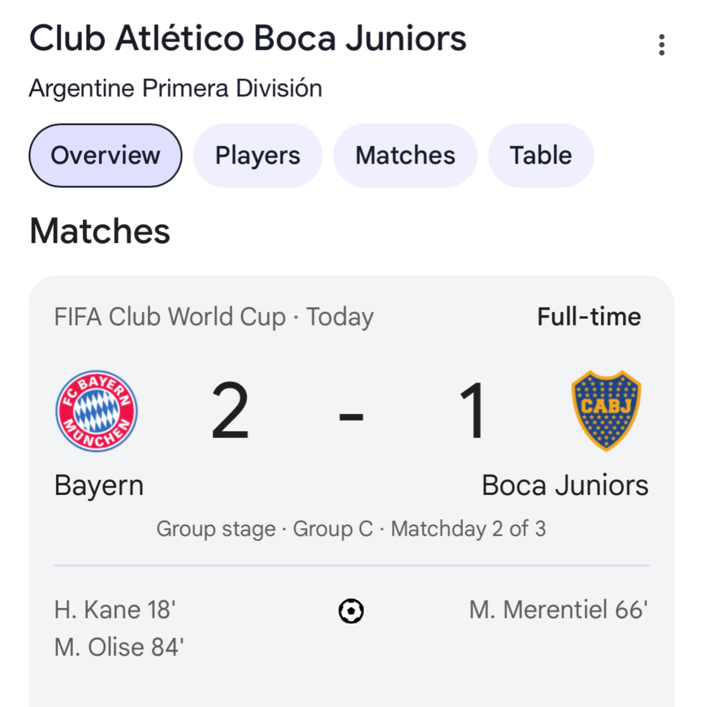The image size is (703, 707).
Task: Click M. Olise 84' goal entry
Action: pos(119,647)
